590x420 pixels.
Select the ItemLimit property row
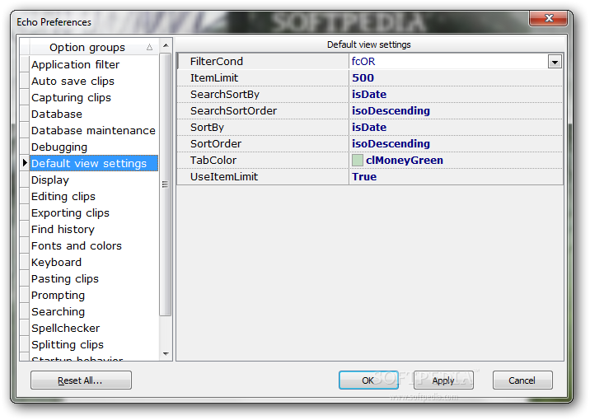370,78
